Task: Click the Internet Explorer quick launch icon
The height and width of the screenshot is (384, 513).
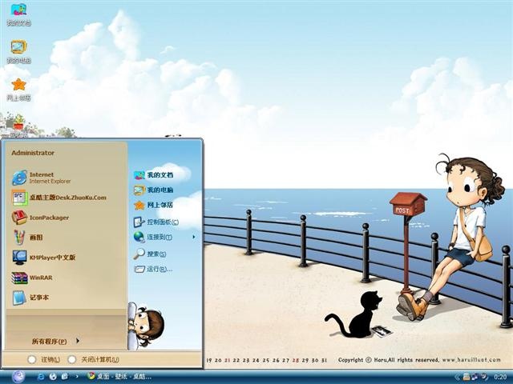Action: tap(41, 377)
